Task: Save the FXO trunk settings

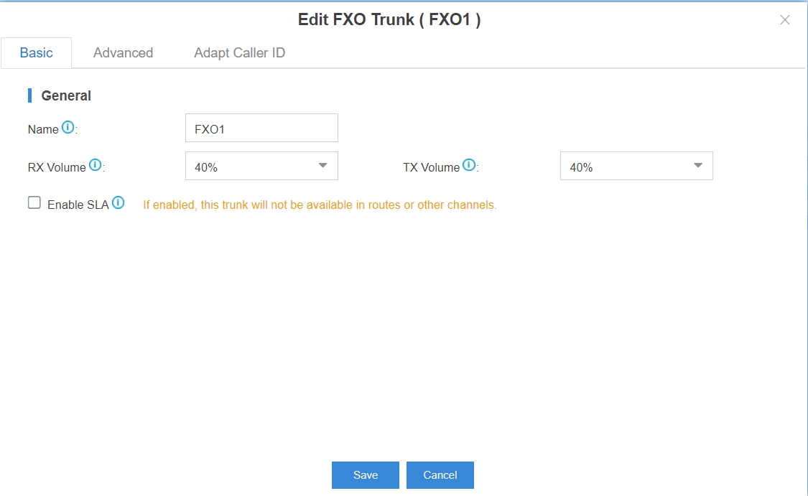Action: click(366, 475)
